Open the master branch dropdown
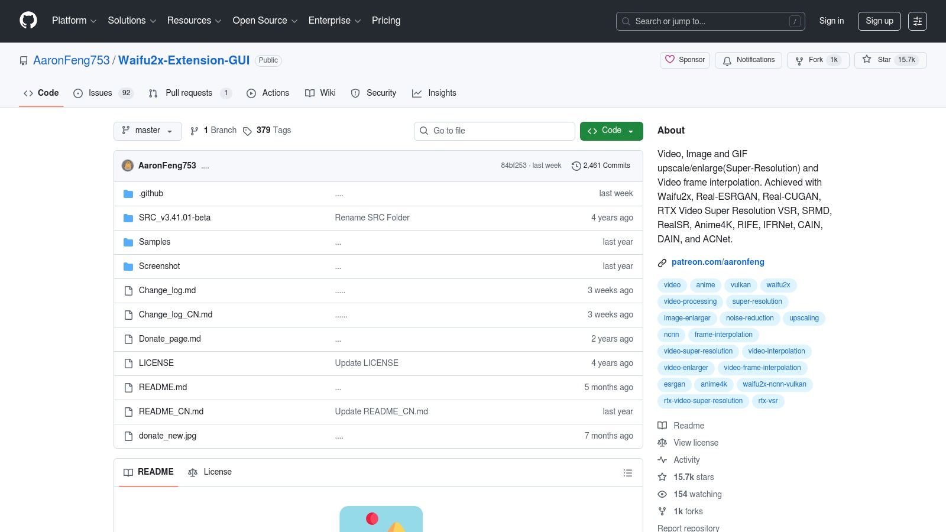946x532 pixels. pos(148,131)
